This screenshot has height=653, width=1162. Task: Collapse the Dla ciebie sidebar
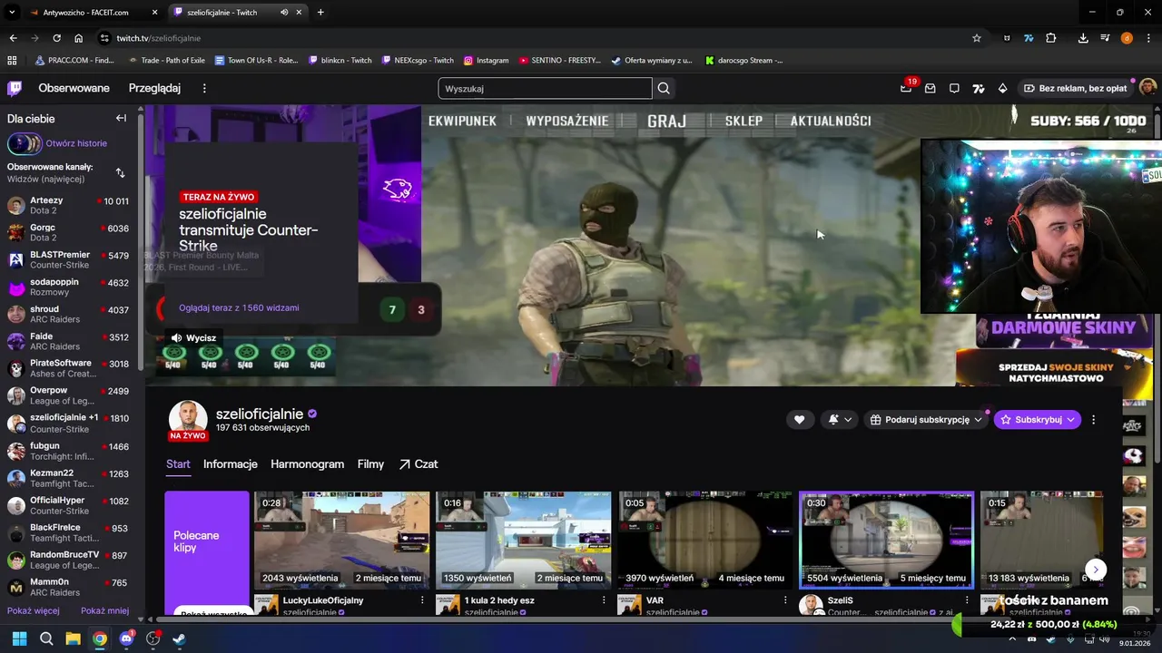point(121,118)
